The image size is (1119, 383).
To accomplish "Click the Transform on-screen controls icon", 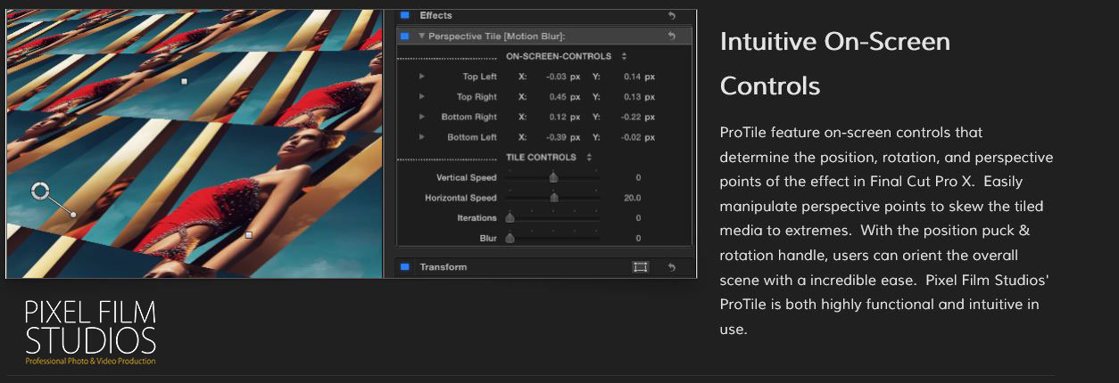I will [640, 267].
